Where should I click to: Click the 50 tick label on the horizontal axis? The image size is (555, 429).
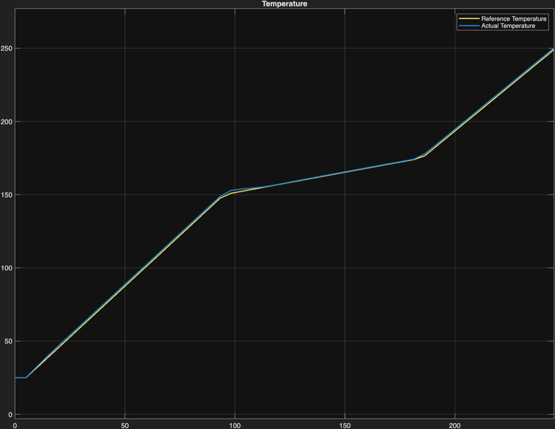pyautogui.click(x=125, y=425)
